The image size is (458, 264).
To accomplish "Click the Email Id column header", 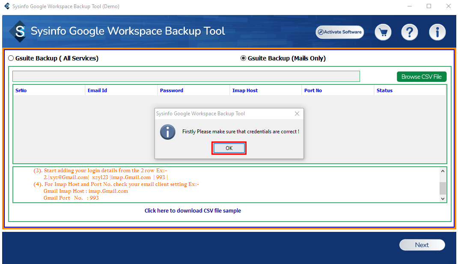I will [x=97, y=90].
